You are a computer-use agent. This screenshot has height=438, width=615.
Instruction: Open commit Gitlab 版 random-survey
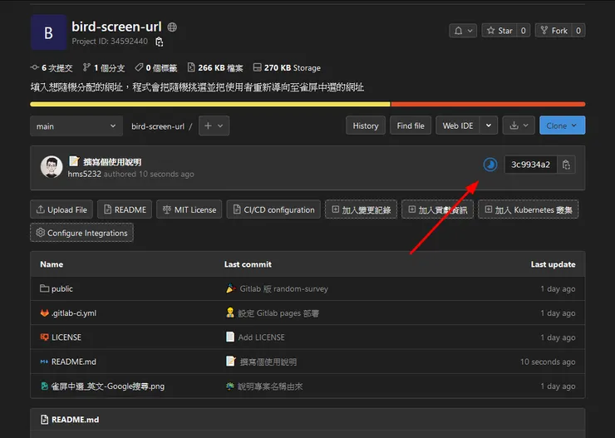pyautogui.click(x=284, y=289)
